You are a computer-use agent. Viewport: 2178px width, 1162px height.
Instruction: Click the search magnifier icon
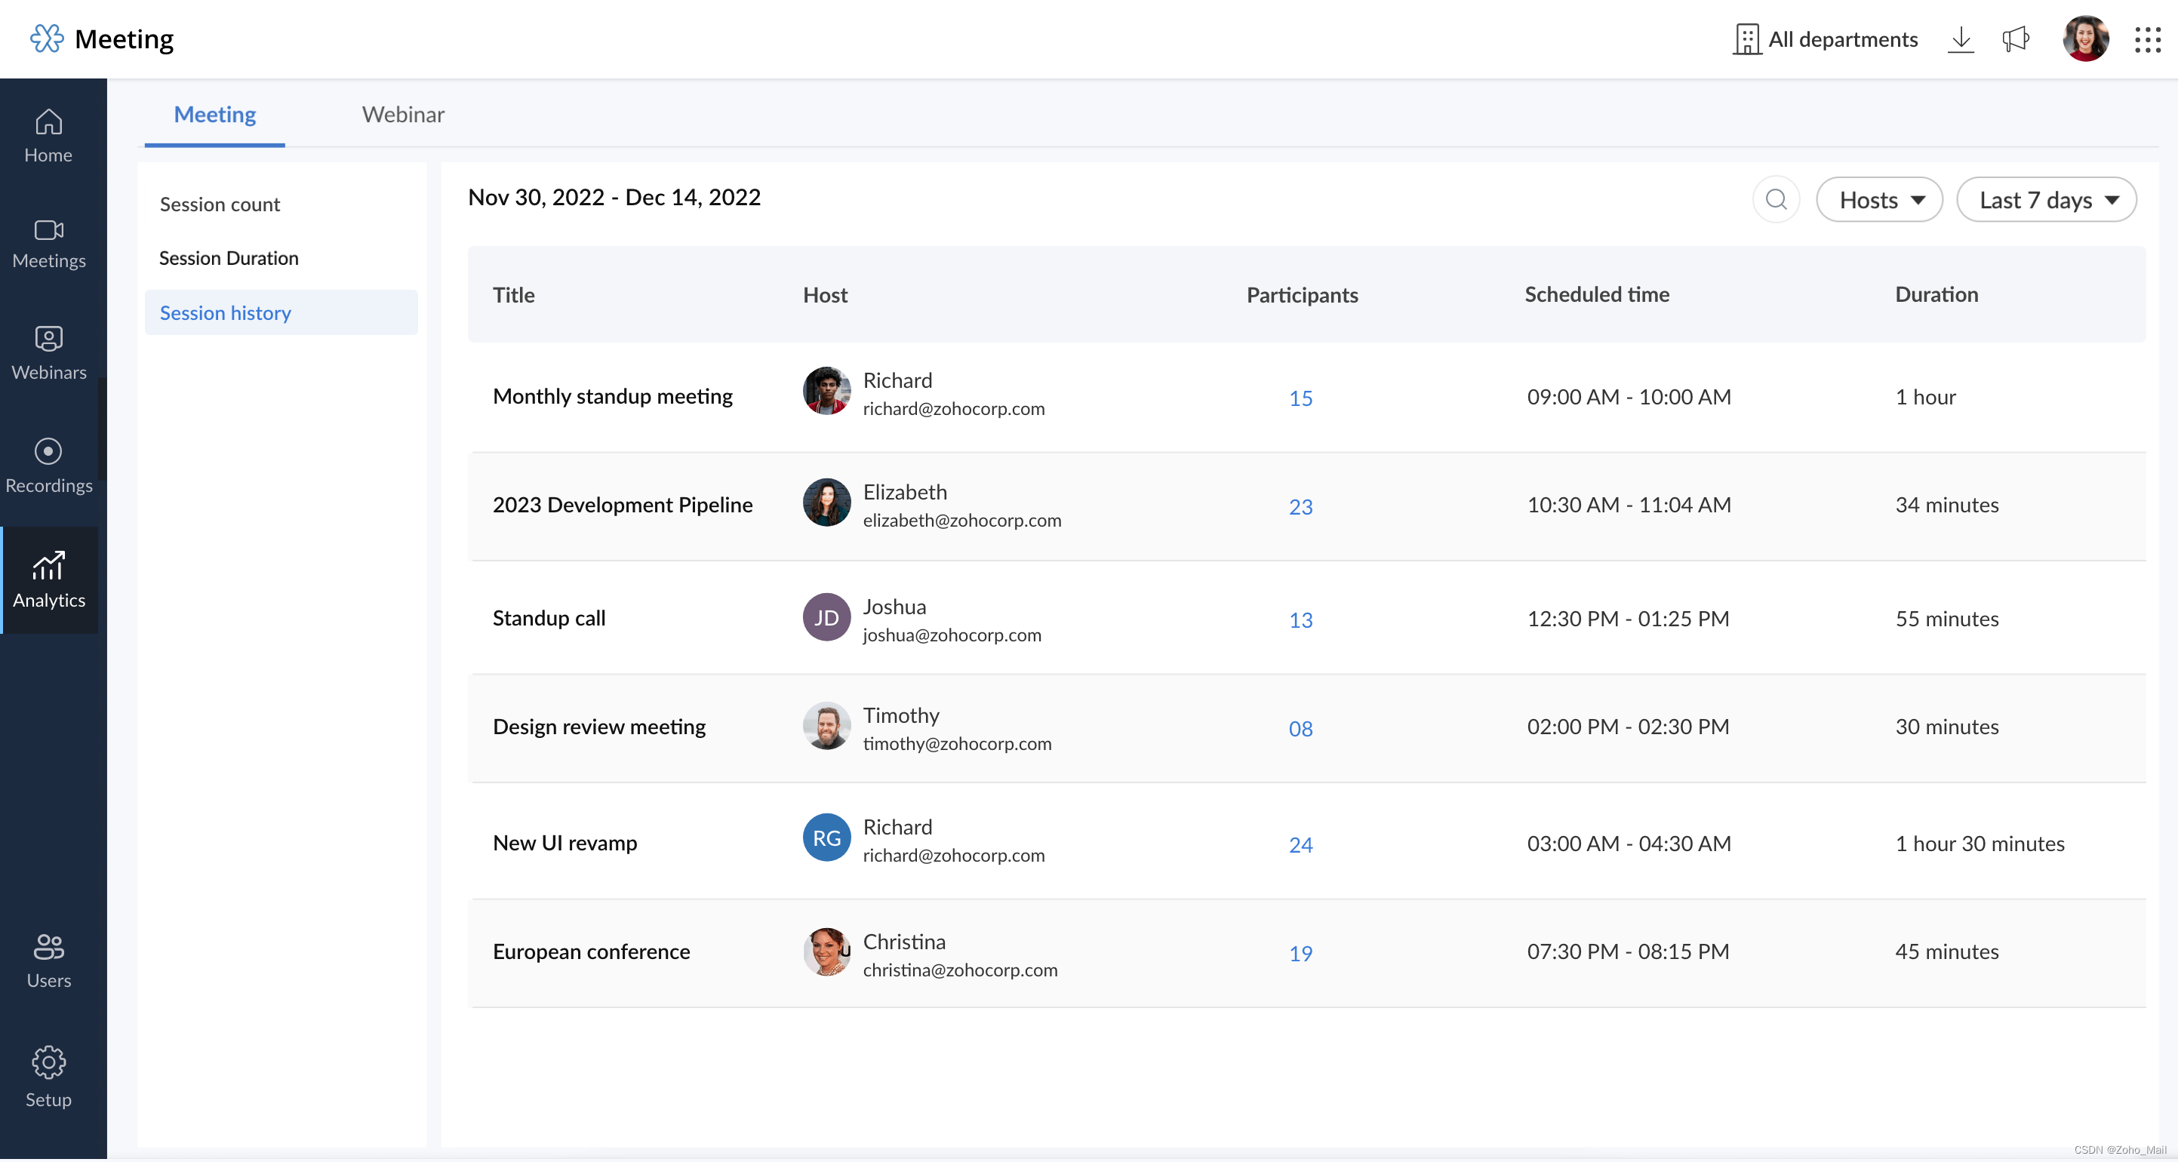(x=1776, y=199)
